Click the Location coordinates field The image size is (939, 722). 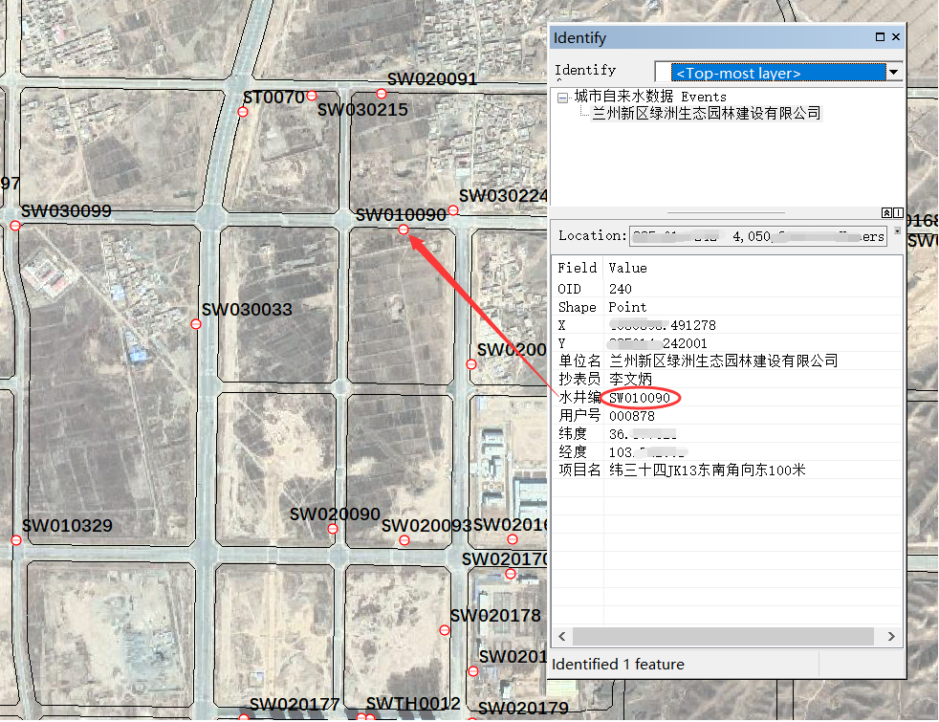point(758,236)
